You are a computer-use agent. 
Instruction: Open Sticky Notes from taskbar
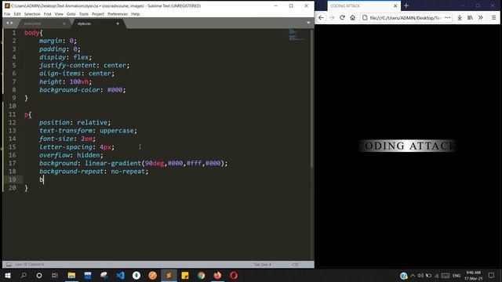pyautogui.click(x=185, y=275)
